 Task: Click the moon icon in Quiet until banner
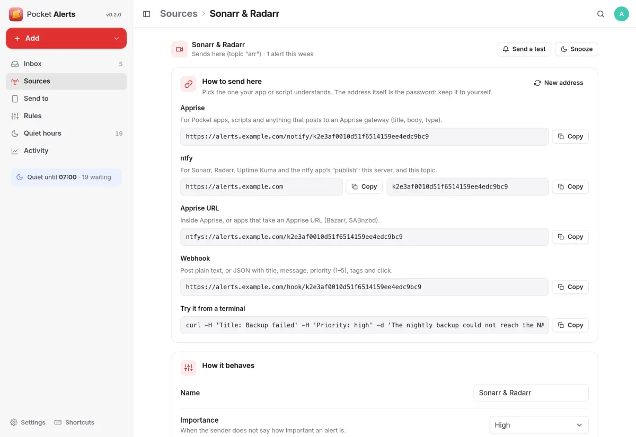pyautogui.click(x=20, y=177)
